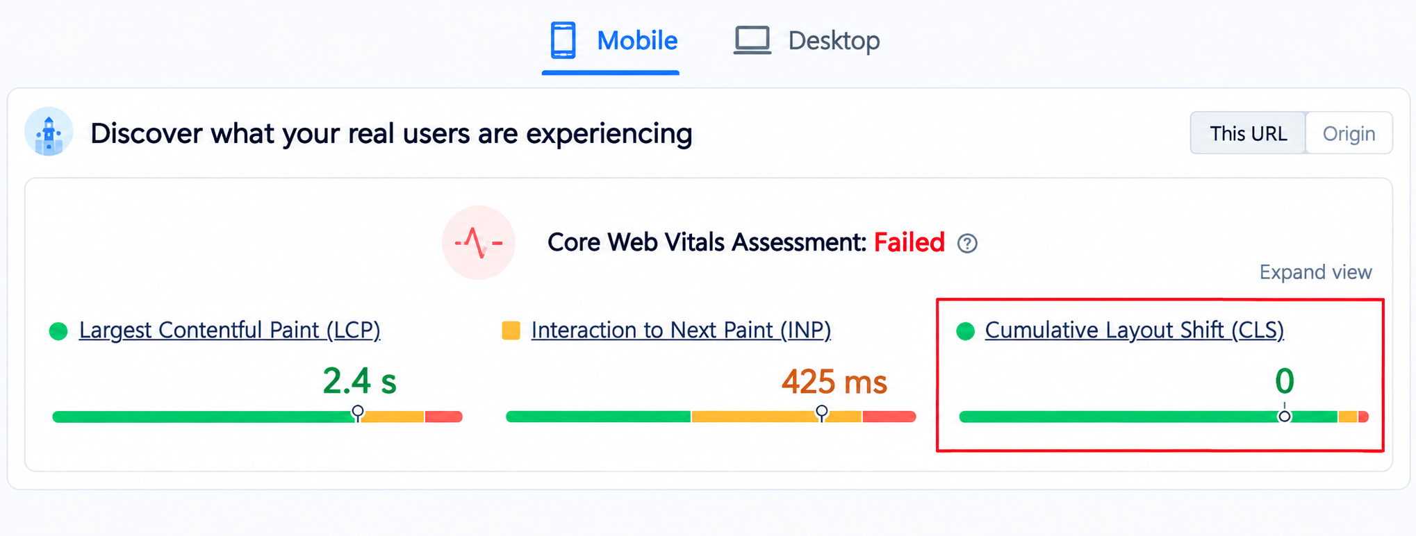This screenshot has height=536, width=1416.
Task: Click the green dot next to LCP
Action: 58,331
